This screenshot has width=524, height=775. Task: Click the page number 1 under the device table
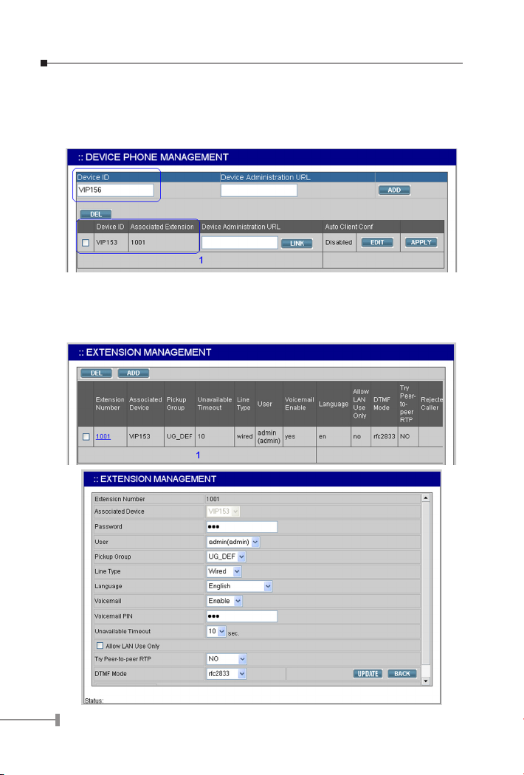[x=201, y=260]
